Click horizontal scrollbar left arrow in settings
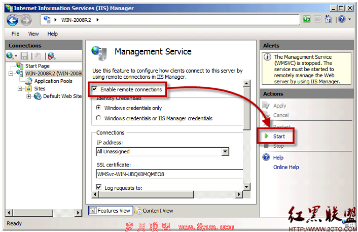 click(x=95, y=194)
